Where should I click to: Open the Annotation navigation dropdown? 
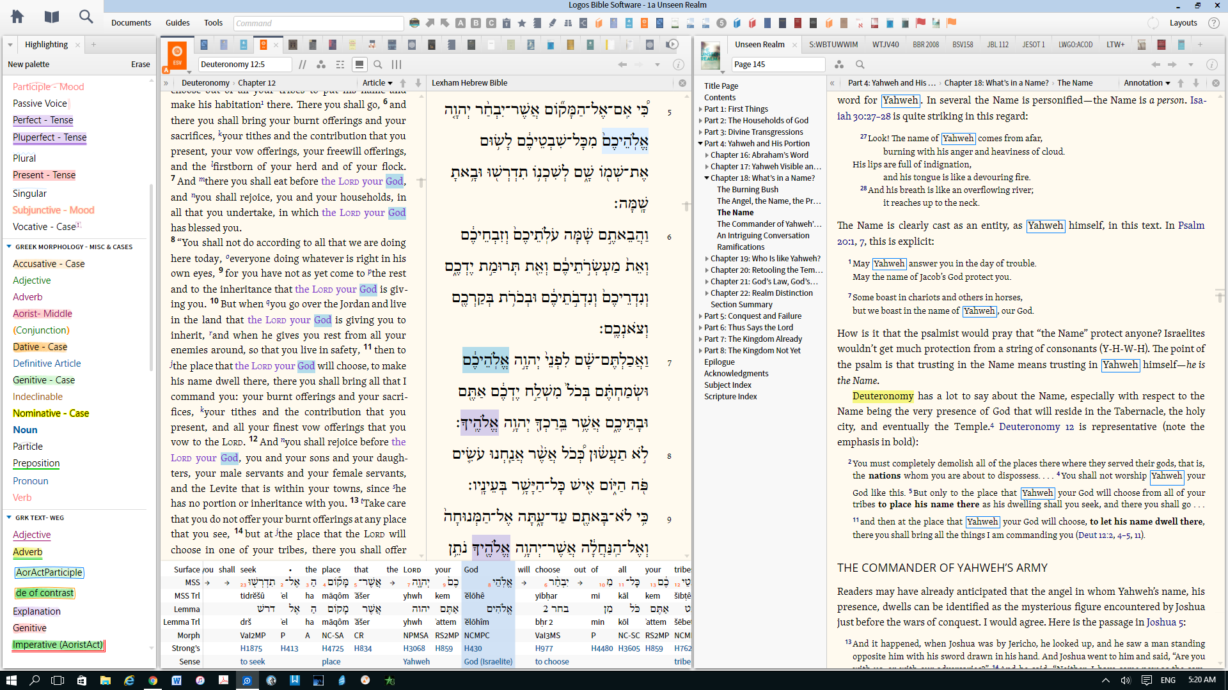tap(1147, 83)
